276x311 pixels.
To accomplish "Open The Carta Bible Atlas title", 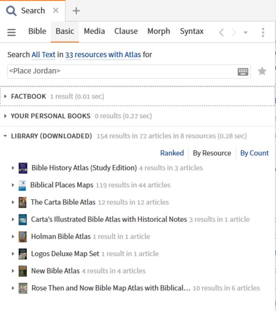I will click(x=63, y=202).
